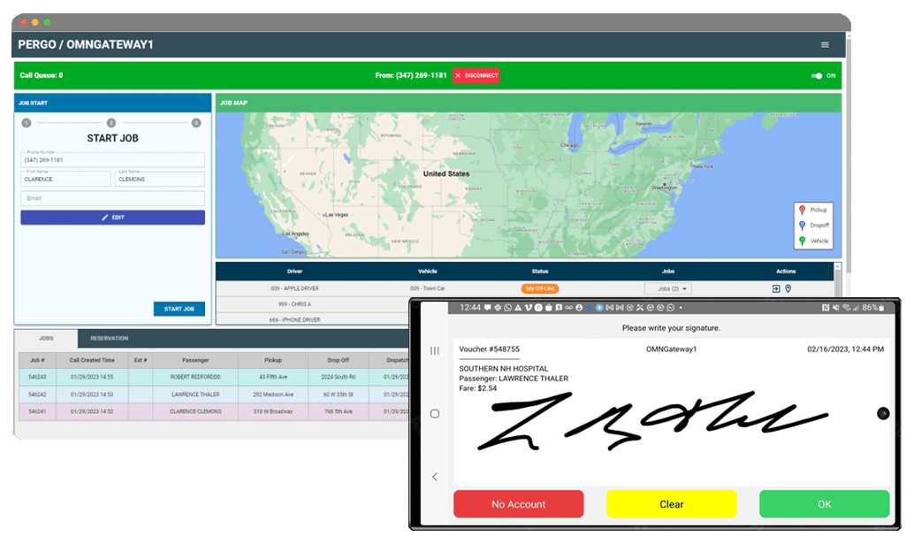
Task: Tap Android back arrow icon
Action: [x=435, y=477]
